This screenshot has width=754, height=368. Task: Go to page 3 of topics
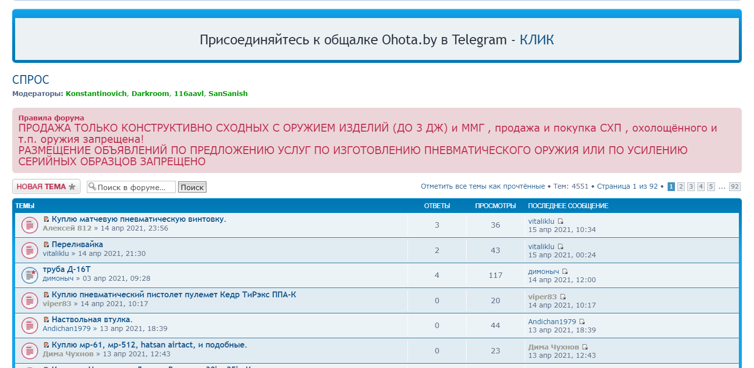(691, 187)
